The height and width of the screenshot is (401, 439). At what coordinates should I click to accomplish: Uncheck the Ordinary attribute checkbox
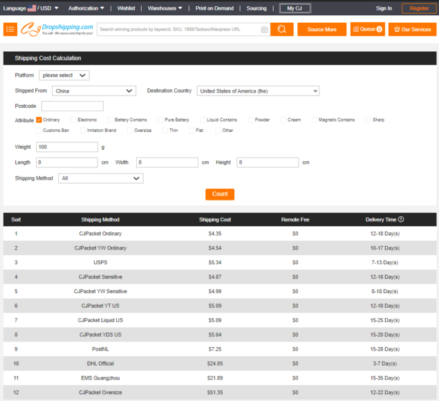point(39,120)
